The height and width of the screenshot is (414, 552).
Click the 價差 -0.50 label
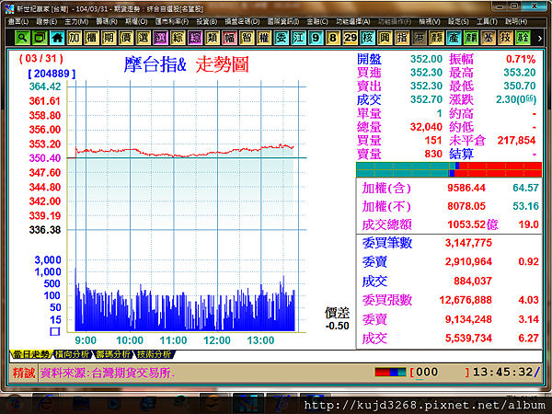pos(337,318)
